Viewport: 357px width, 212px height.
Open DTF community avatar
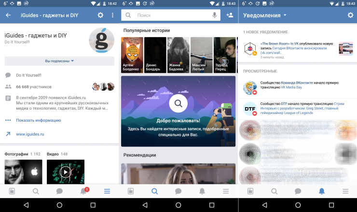pyautogui.click(x=250, y=109)
